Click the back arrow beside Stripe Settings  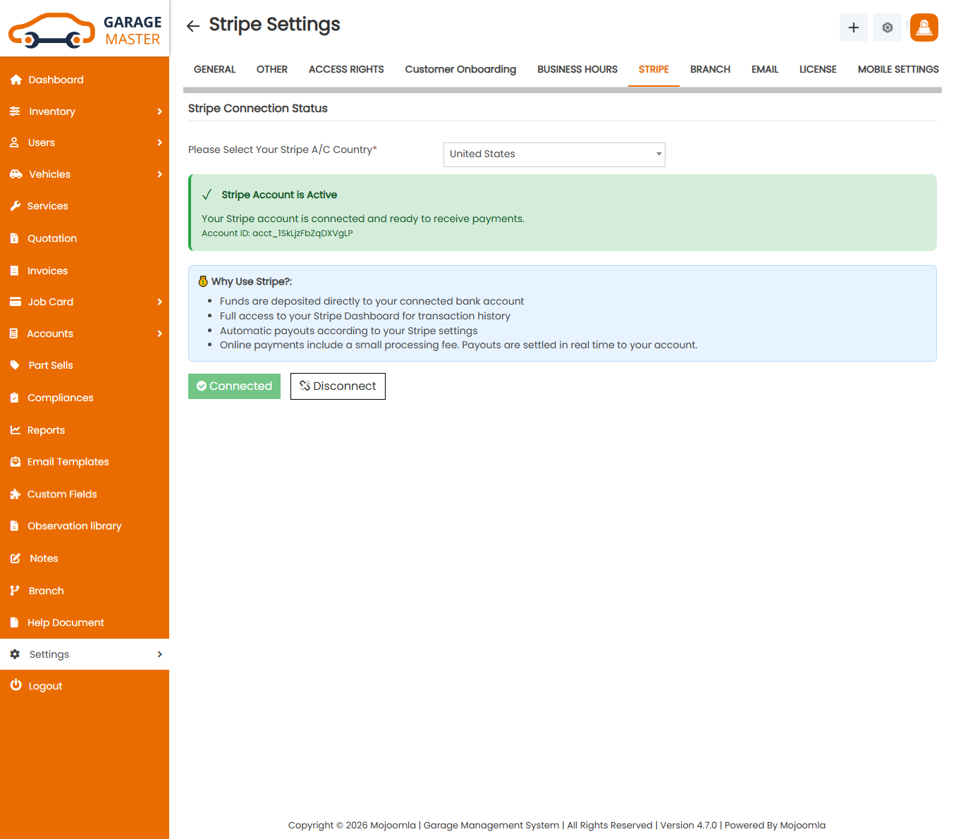tap(192, 25)
